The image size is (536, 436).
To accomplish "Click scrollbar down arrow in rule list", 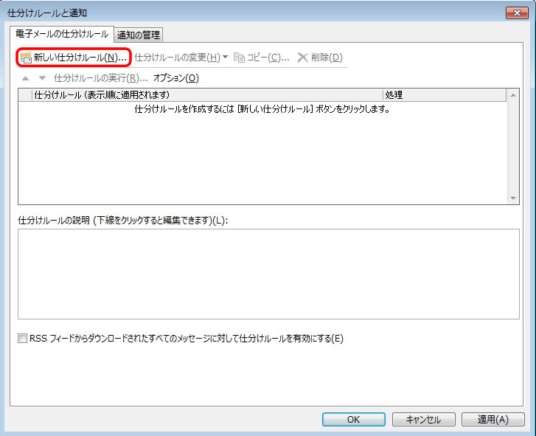I will pos(513,198).
